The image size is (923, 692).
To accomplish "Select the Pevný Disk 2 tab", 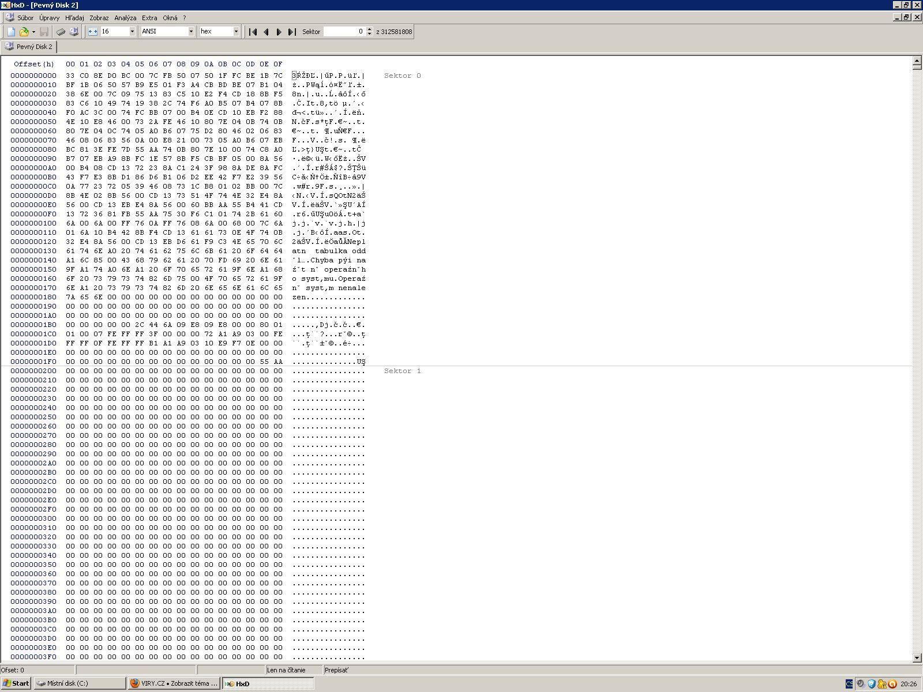I will click(29, 47).
